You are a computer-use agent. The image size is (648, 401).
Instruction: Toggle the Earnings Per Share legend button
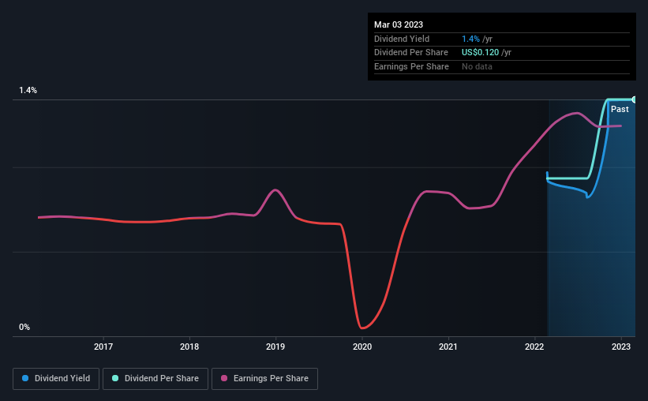[264, 379]
